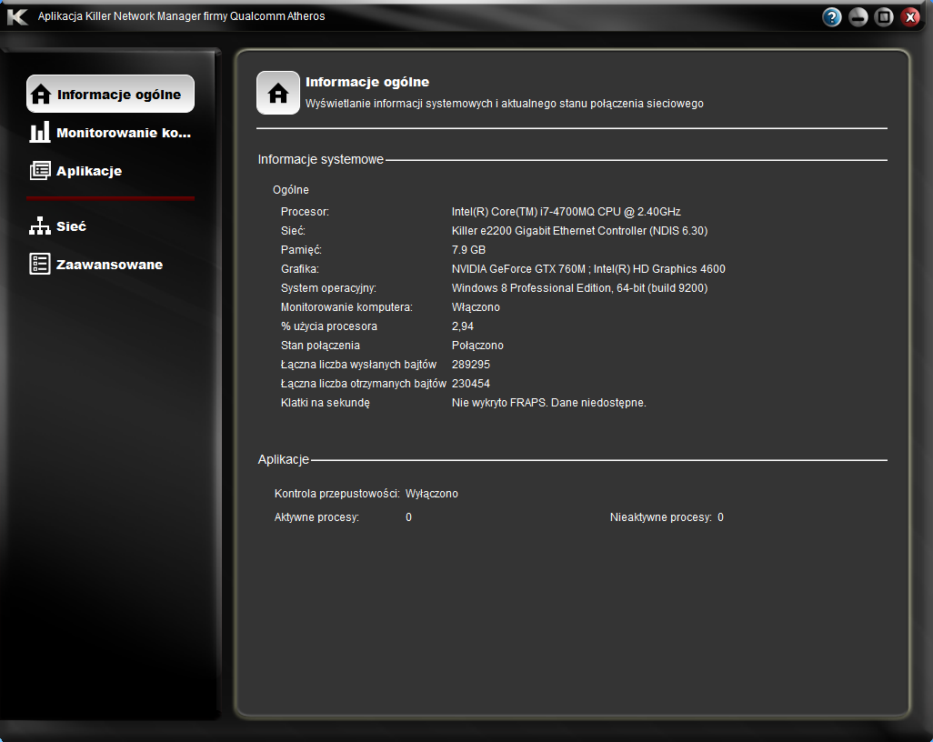Click the System operacyjny: label
Image resolution: width=933 pixels, height=742 pixels.
pos(328,288)
